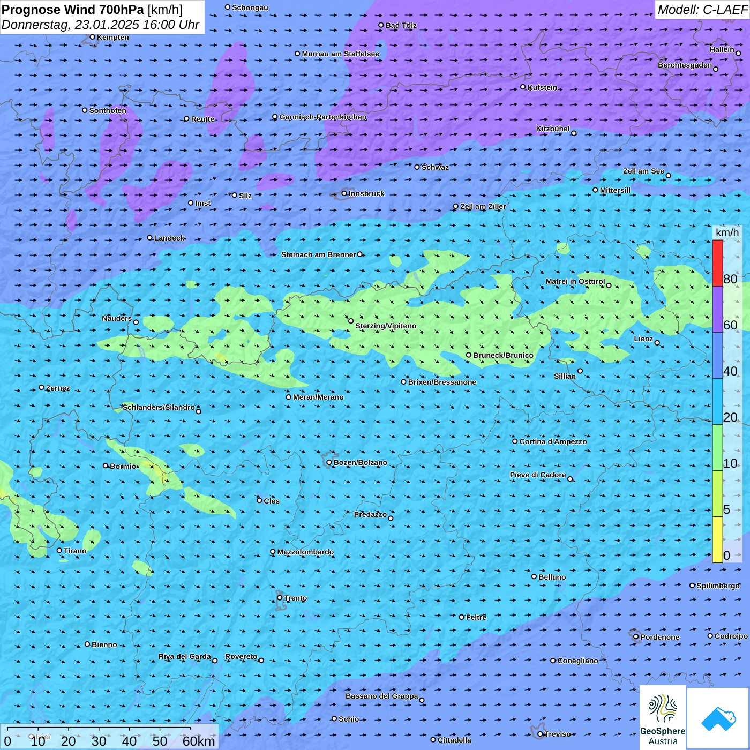The height and width of the screenshot is (750, 750).
Task: Click the Zell am See marker
Action: tap(668, 176)
